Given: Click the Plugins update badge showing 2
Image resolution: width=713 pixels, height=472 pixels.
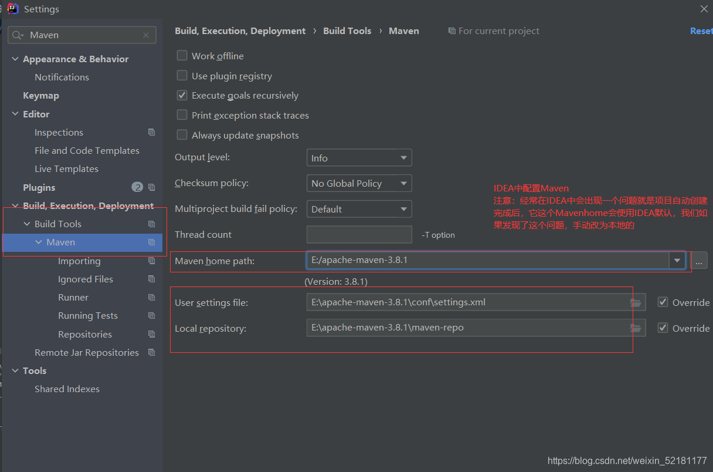Looking at the screenshot, I should tap(137, 187).
